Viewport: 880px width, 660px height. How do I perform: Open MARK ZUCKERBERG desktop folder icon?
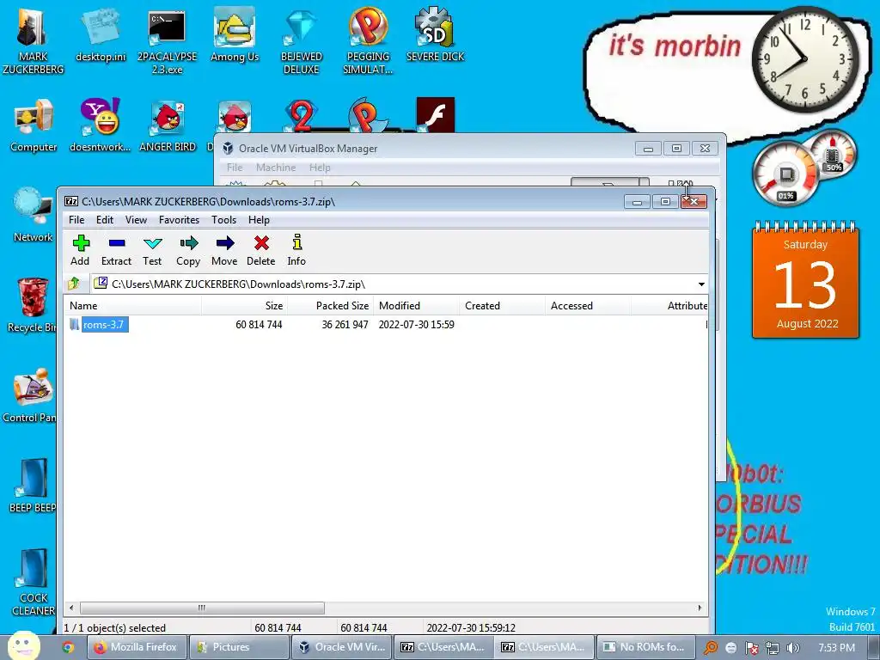click(x=33, y=40)
